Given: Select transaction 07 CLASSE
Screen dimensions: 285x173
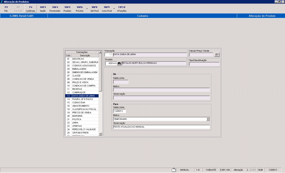Looking at the screenshot, I should (x=82, y=76).
